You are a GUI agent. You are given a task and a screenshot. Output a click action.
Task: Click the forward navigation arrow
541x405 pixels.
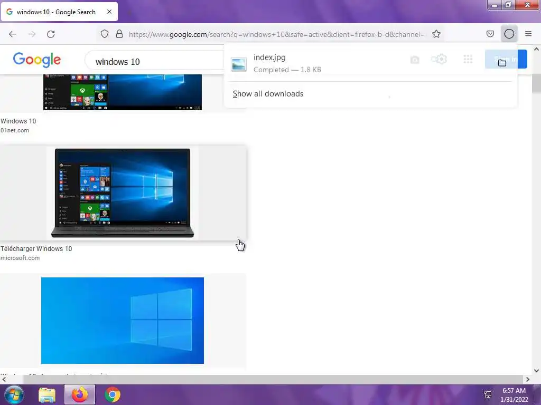pos(32,34)
